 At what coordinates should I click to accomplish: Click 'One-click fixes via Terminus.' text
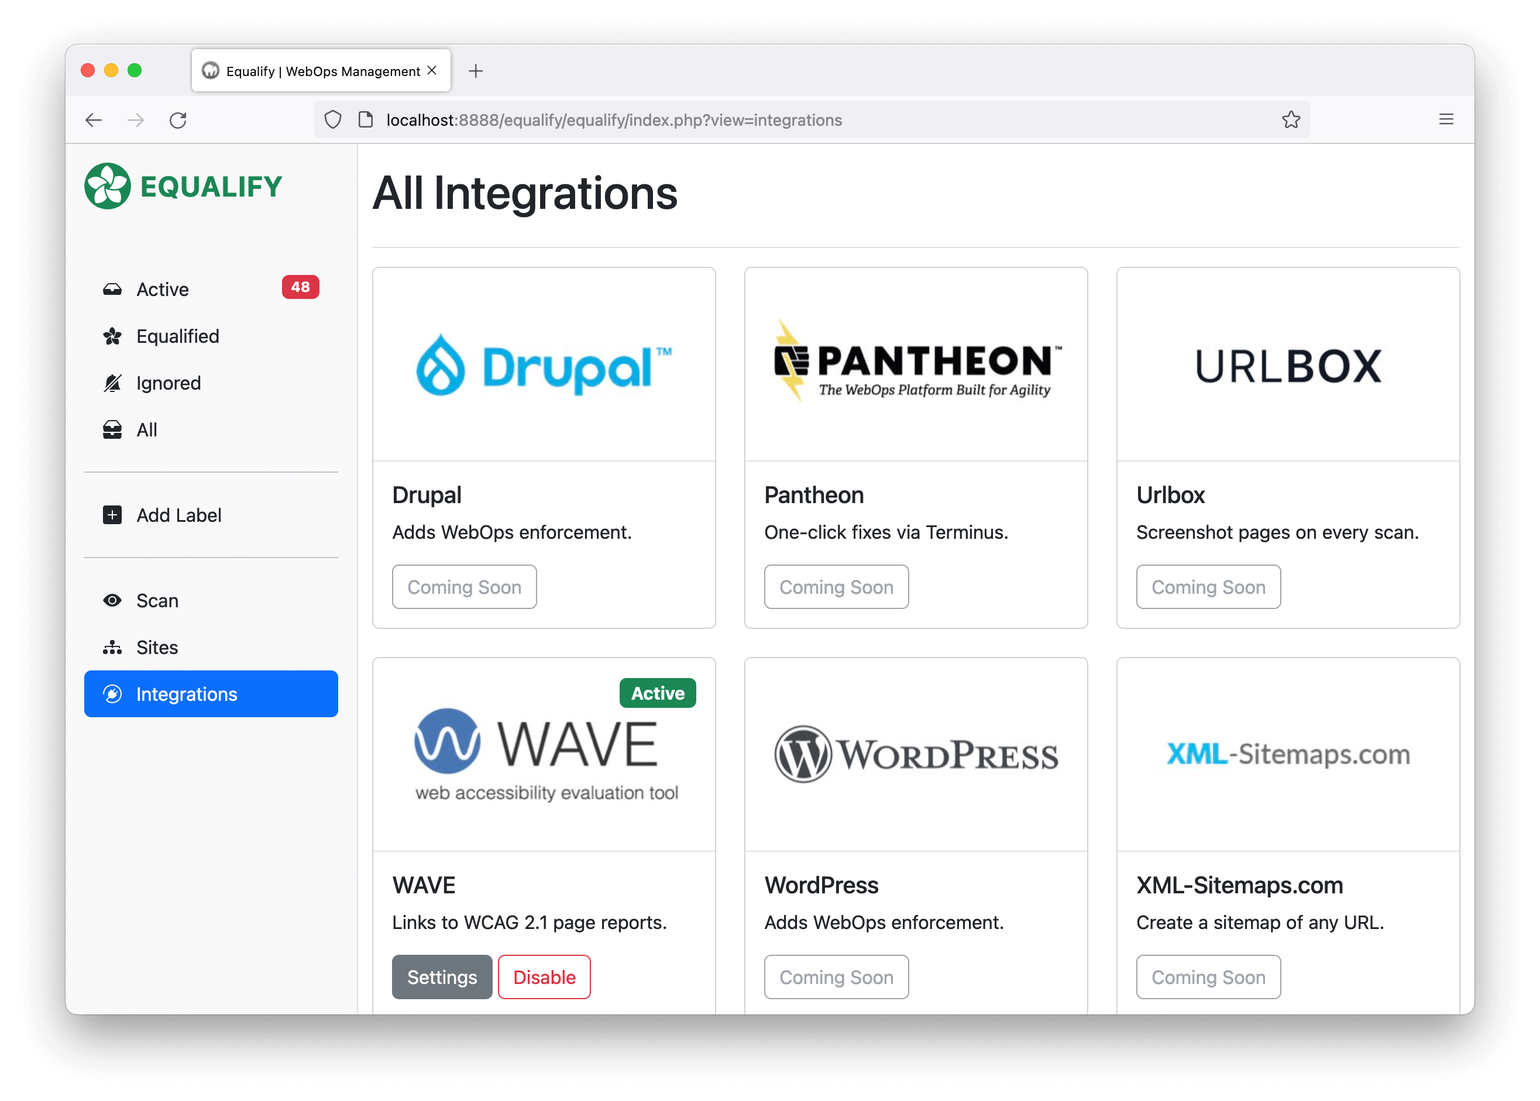pos(886,532)
